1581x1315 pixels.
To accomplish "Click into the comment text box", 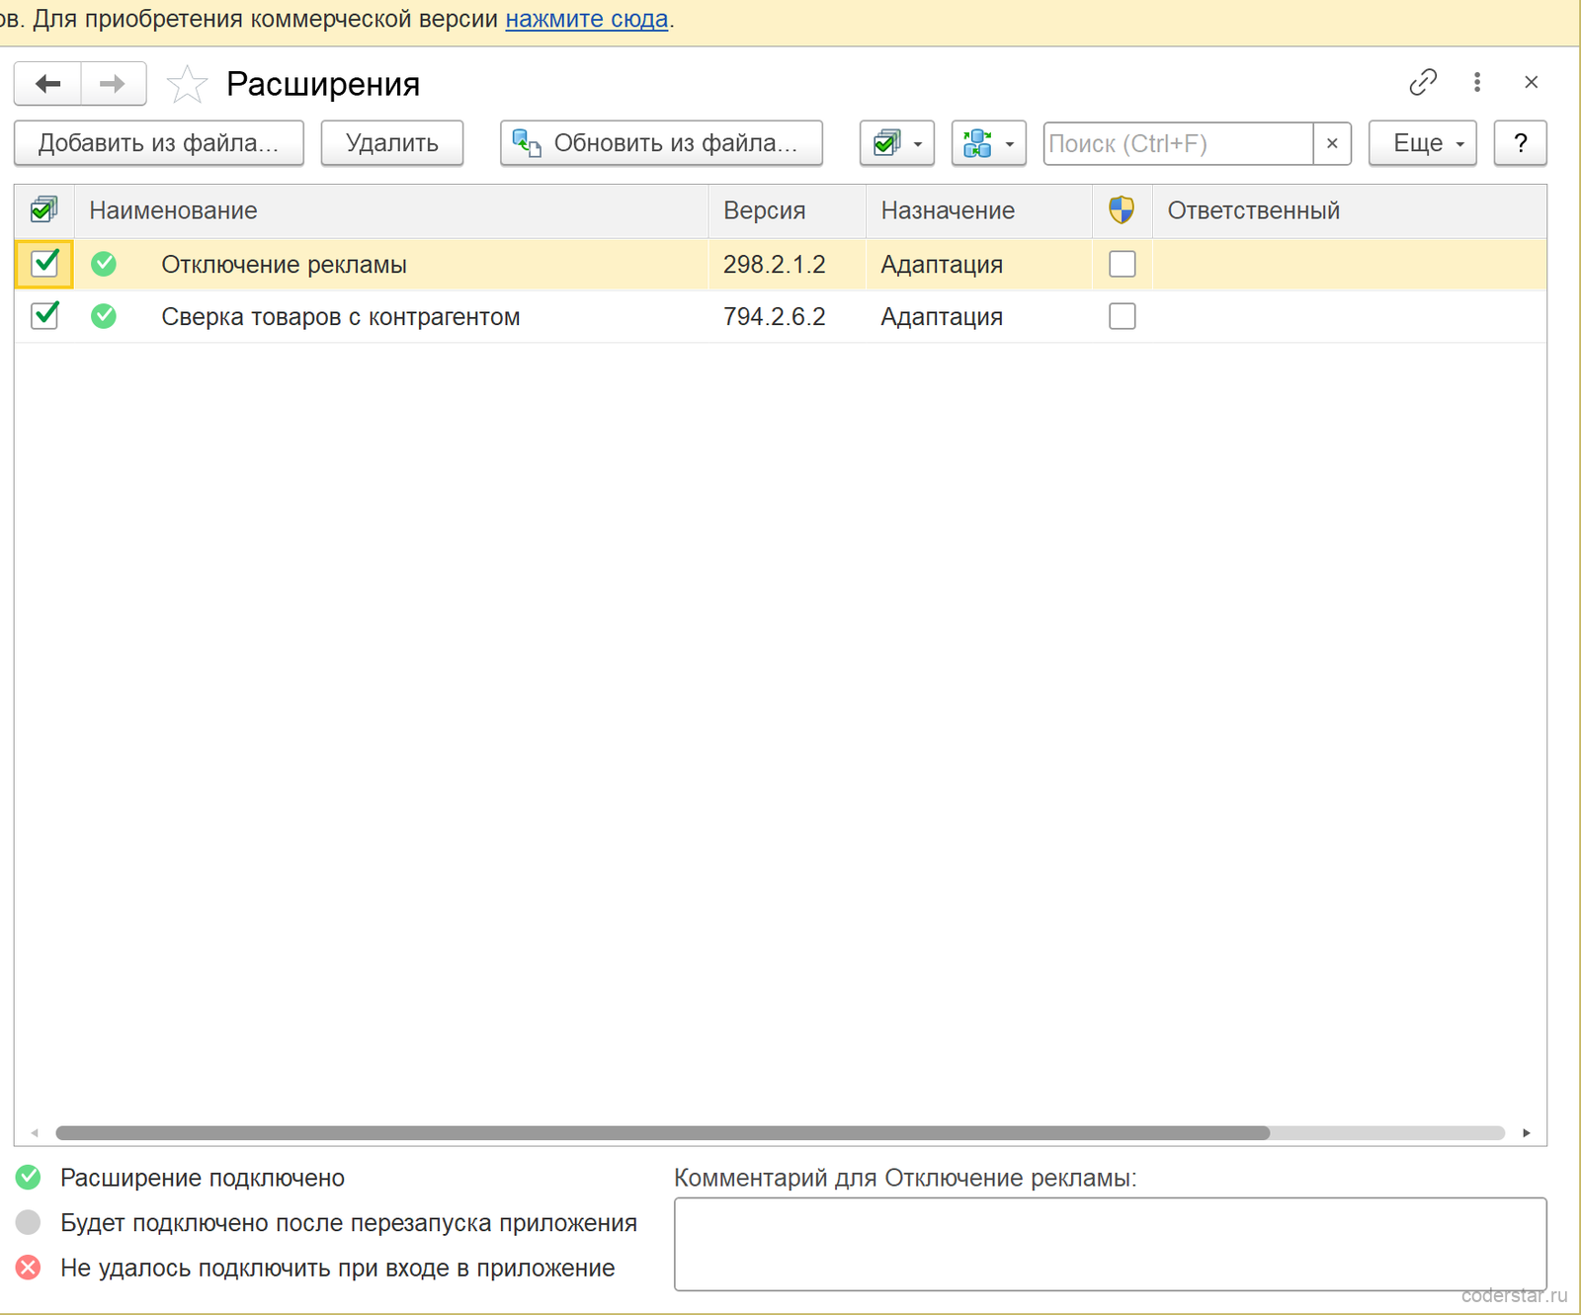I will (1111, 1244).
